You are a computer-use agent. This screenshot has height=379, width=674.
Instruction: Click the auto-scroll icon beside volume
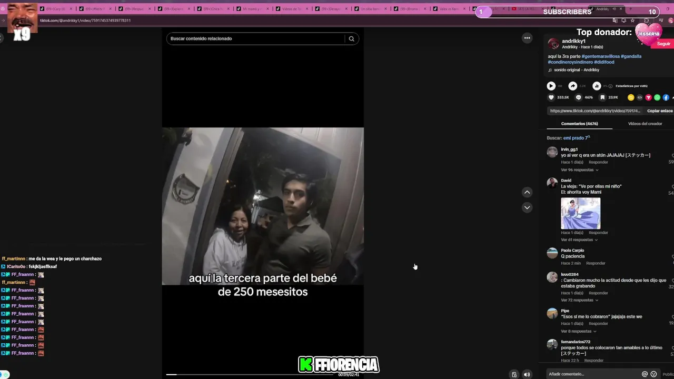click(x=514, y=374)
